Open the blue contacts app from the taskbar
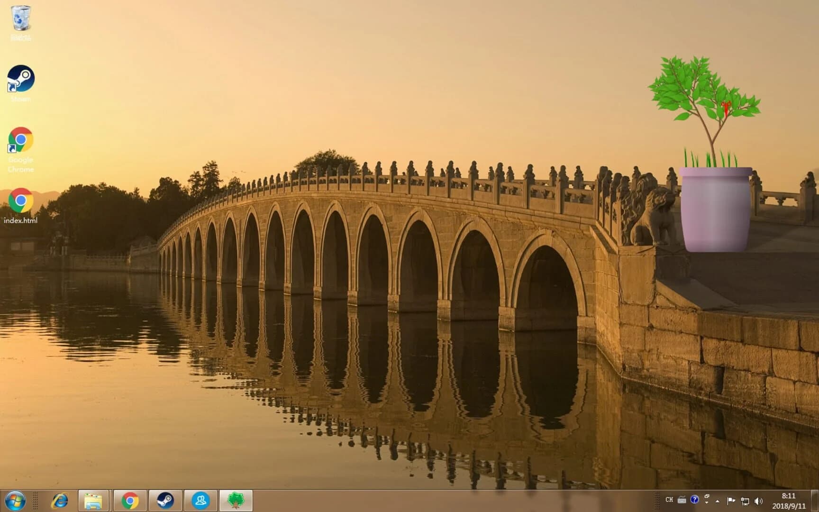 click(201, 499)
